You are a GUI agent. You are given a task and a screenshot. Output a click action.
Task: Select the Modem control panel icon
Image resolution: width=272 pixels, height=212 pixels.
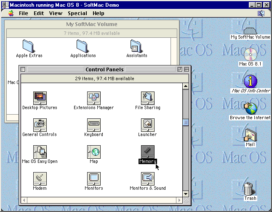coord(40,179)
